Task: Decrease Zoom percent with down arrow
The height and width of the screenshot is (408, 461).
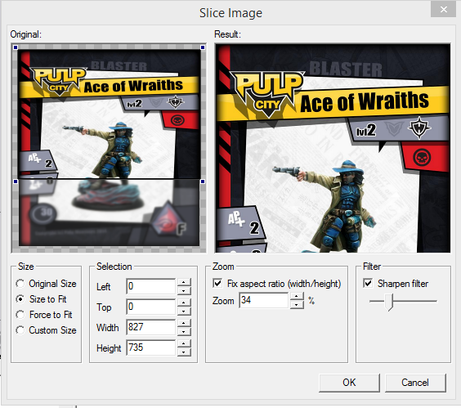Action: tap(297, 305)
